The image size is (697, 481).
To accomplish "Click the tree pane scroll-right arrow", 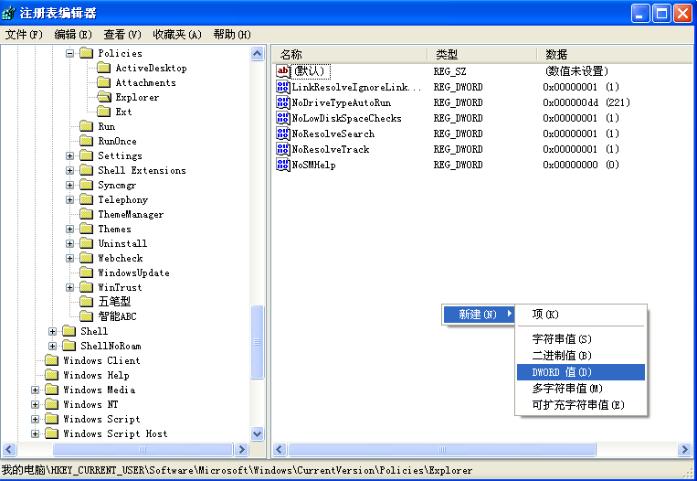I will (241, 449).
